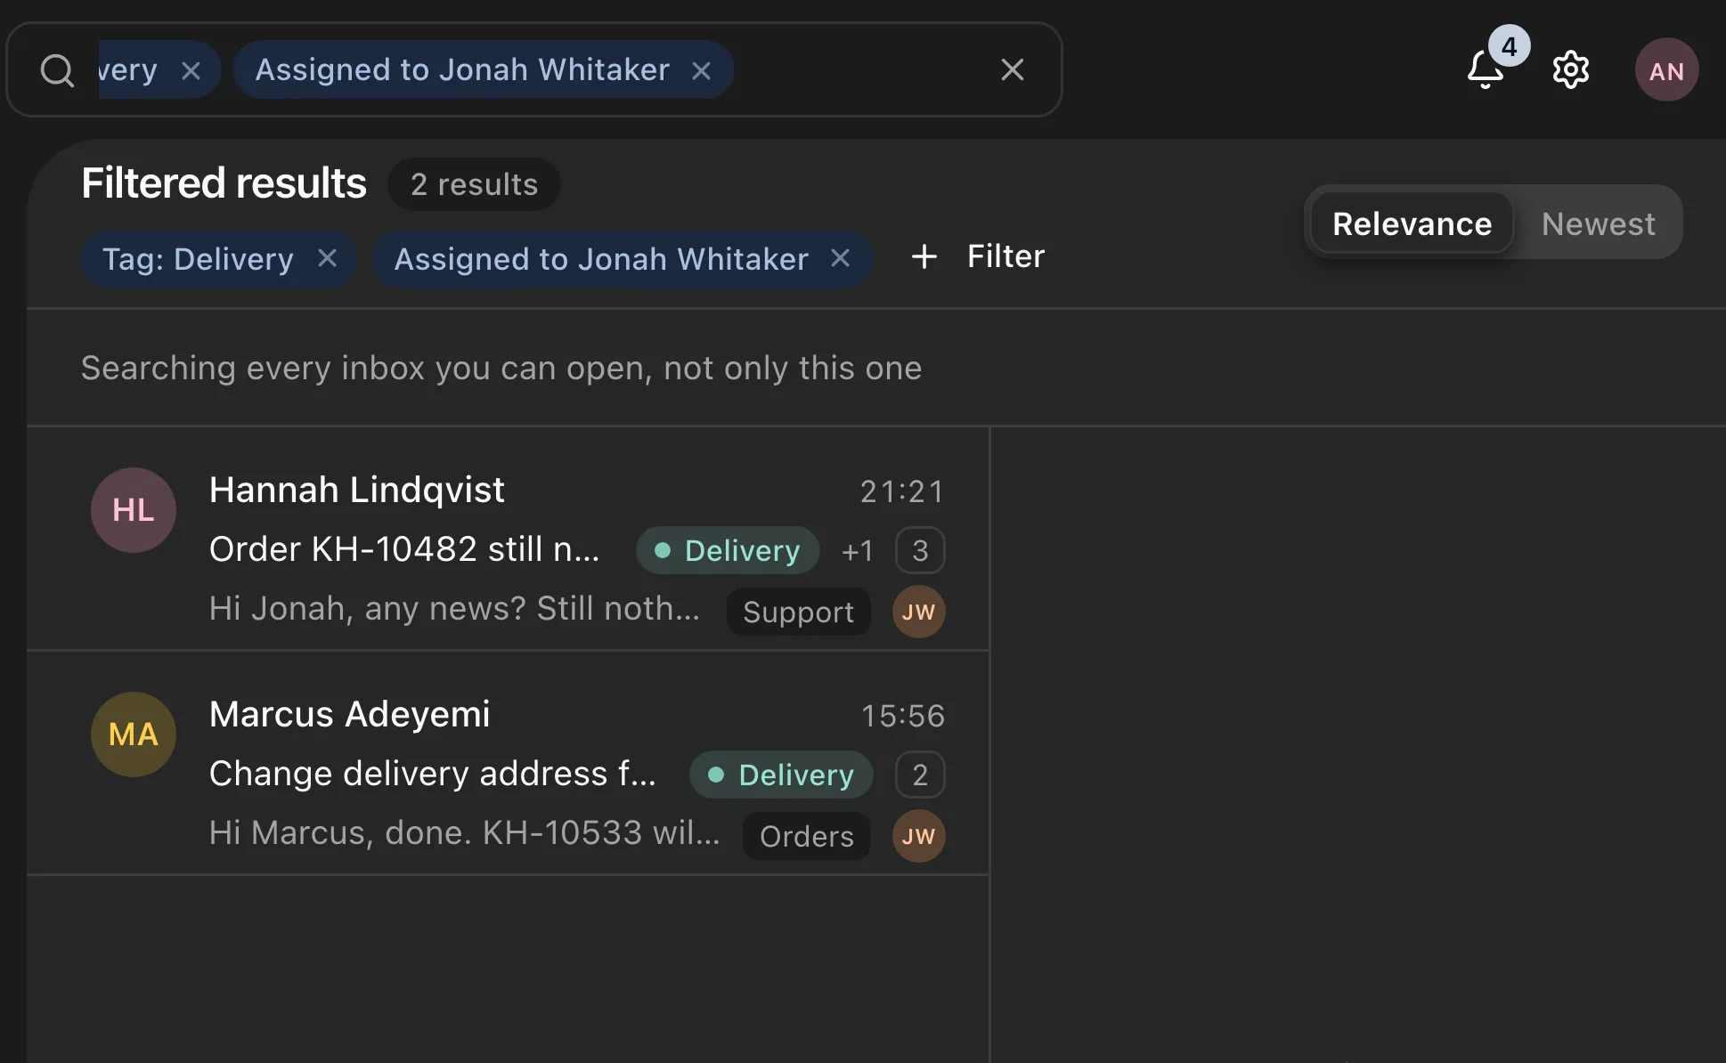Click Assigned to Jonah Whitaker chip text in search
The height and width of the screenshot is (1063, 1726).
point(462,69)
